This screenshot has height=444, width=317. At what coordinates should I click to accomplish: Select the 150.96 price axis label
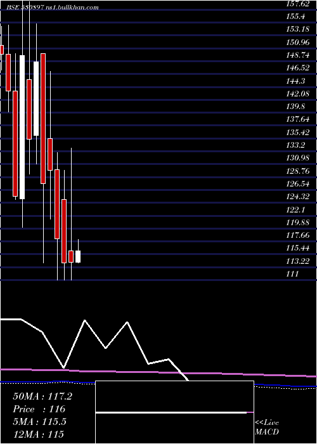(298, 42)
